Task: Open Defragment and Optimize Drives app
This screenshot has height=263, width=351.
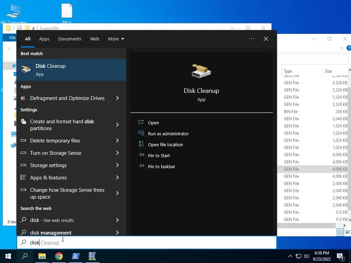Action: (67, 98)
